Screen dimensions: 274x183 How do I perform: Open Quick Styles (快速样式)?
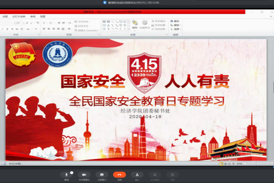click(x=145, y=23)
